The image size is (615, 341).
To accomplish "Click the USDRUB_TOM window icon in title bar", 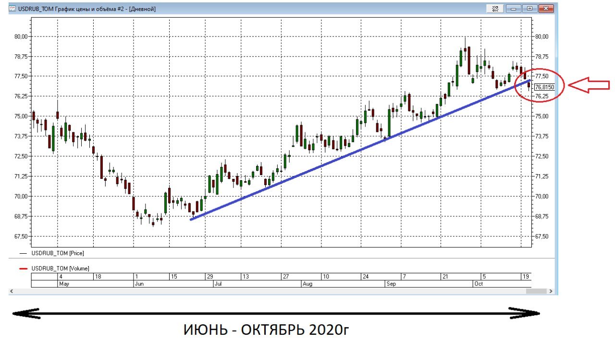I will click(12, 9).
